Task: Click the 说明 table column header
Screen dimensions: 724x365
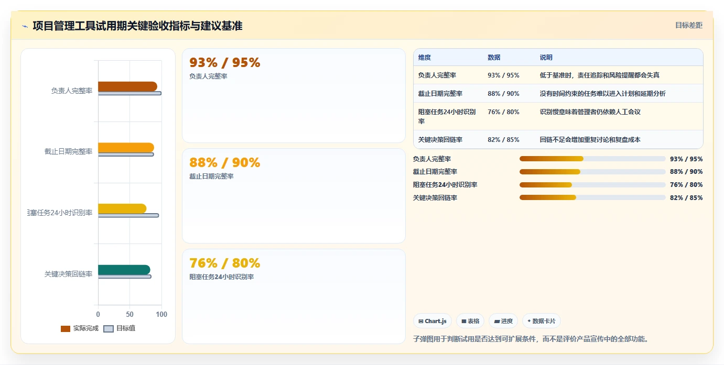Action: 546,58
